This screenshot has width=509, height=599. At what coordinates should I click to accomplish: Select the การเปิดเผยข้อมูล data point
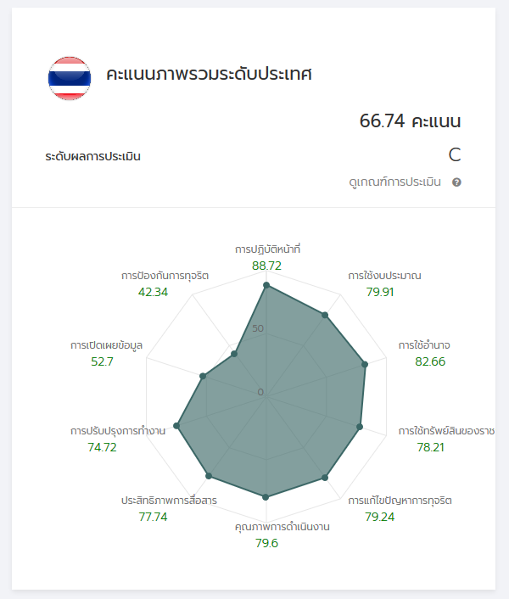click(203, 375)
